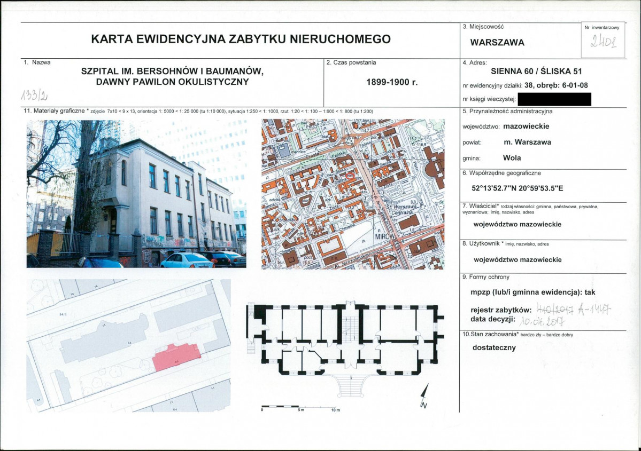Screen dimensions: 641x451
Task: Click the red circle marker on city map
Action: click(x=350, y=176)
